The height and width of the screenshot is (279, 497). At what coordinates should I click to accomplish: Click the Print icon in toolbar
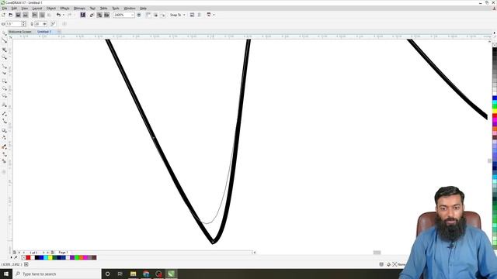coord(26,15)
